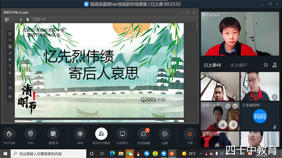Select the text tool
282x158 pixels.
tap(10, 66)
